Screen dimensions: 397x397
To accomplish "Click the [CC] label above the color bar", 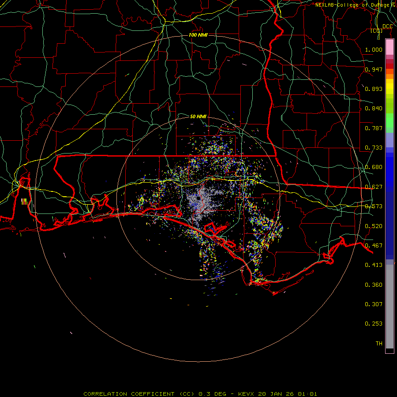I will pyautogui.click(x=377, y=30).
